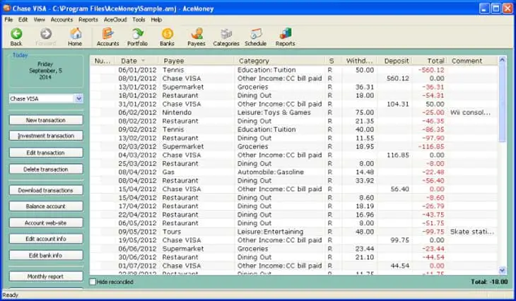This screenshot has width=516, height=301.
Task: Select the 08/04/2012 Gas transaction
Action: pyautogui.click(x=294, y=172)
